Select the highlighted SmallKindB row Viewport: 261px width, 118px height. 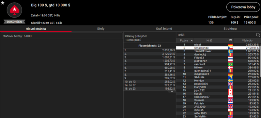point(218,48)
